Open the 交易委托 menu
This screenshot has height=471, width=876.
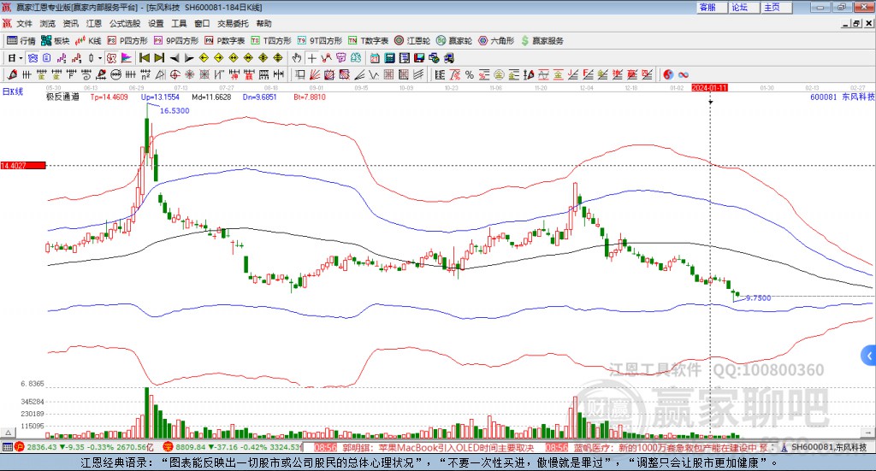point(233,23)
